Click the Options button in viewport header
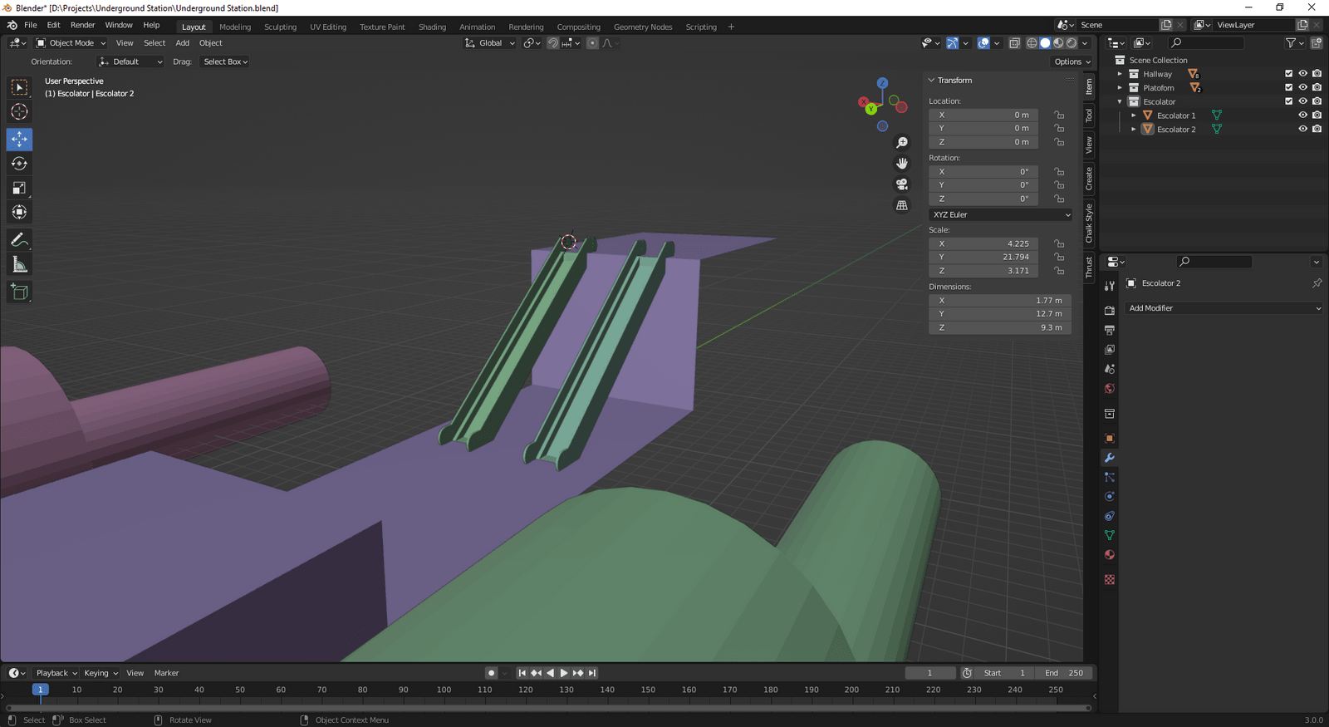Screen dimensions: 1329x727 pos(1072,61)
